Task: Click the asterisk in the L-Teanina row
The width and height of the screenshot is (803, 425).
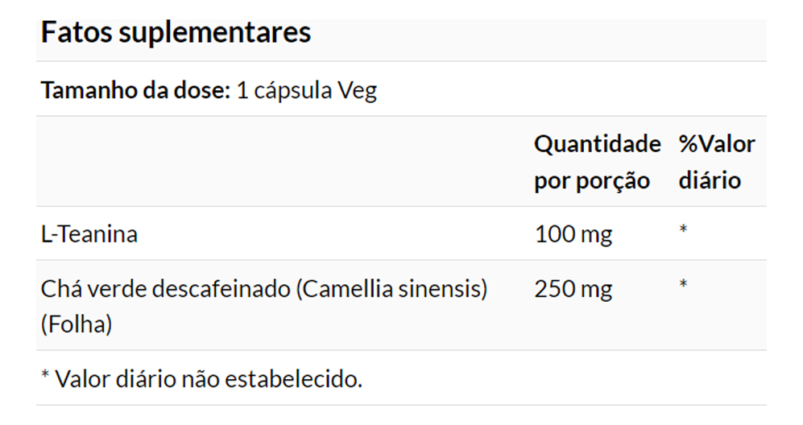Action: [x=683, y=231]
